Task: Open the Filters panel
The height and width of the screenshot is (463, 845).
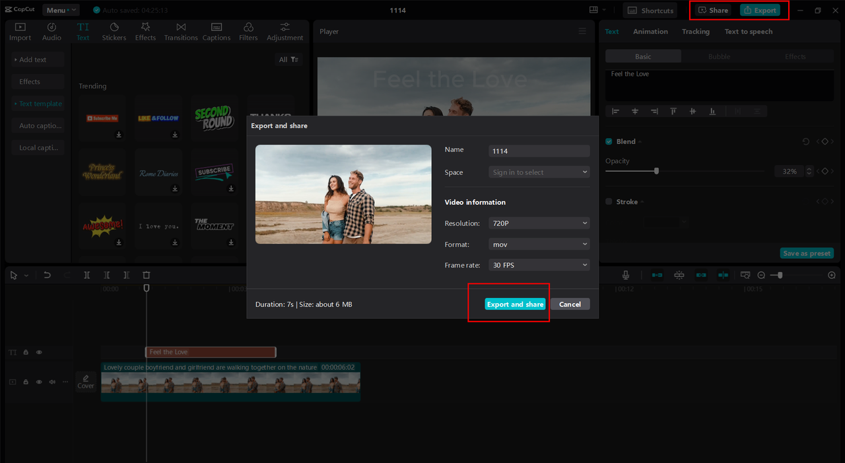Action: coord(248,32)
